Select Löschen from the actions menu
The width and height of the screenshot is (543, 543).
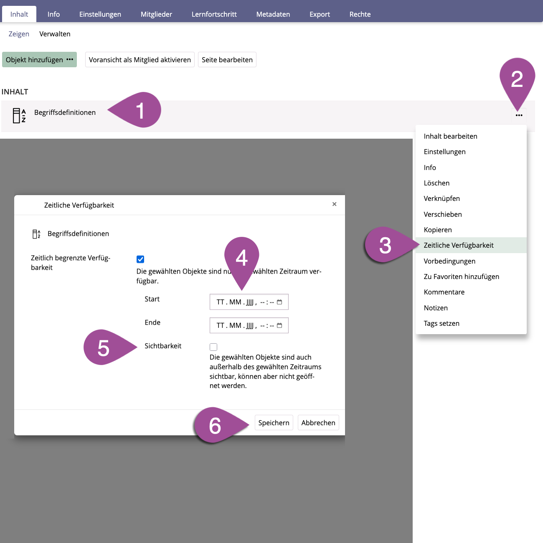[436, 183]
